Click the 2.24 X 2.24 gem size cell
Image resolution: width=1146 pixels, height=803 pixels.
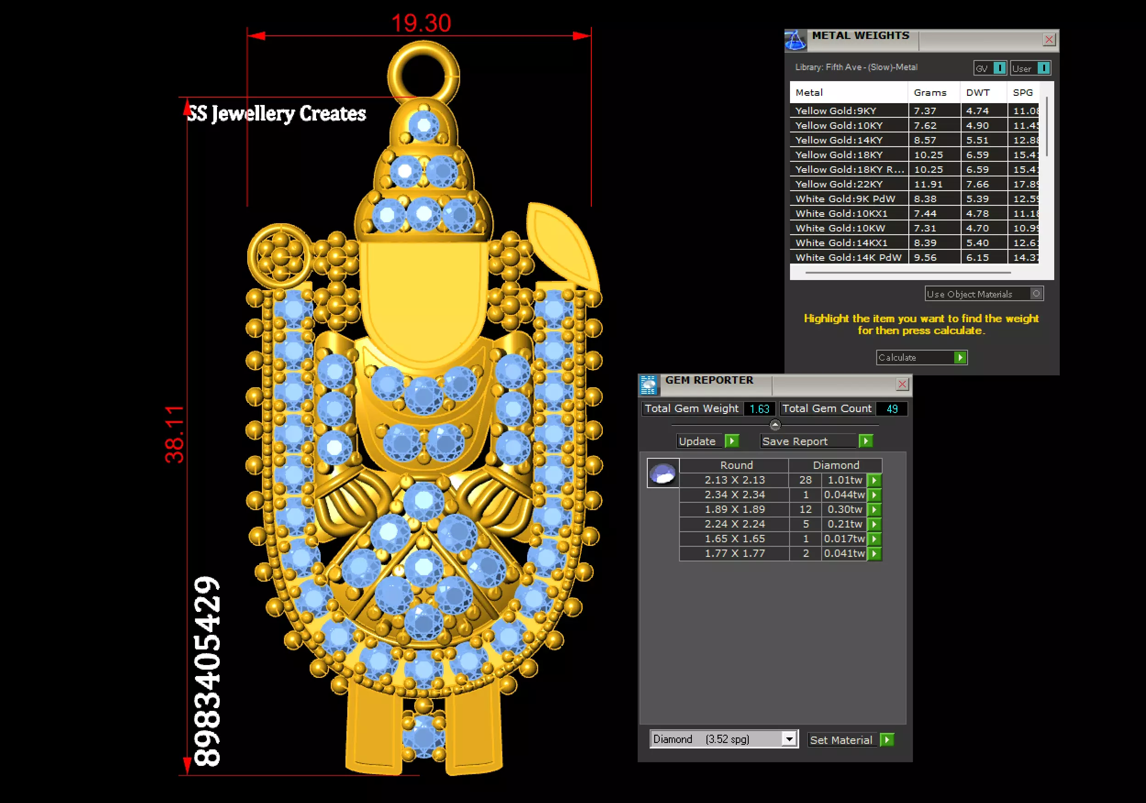(x=734, y=524)
